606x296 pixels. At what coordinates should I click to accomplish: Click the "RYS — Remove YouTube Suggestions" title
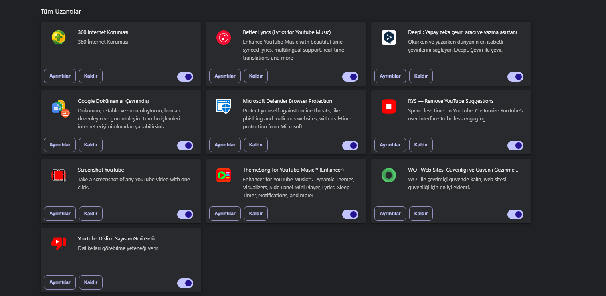pos(450,101)
